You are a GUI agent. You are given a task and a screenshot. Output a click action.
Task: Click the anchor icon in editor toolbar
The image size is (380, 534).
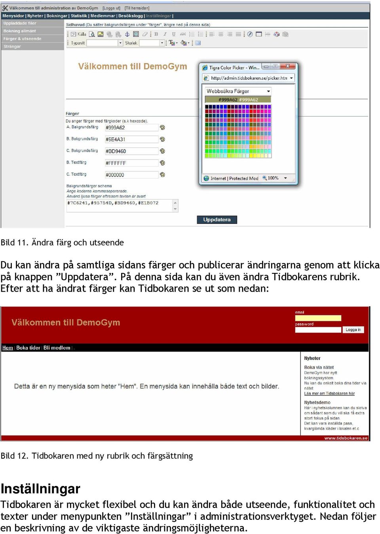tap(127, 35)
